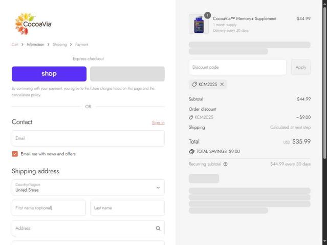
Task: Click the KCM2025 tag icon in chip
Action: [194, 85]
